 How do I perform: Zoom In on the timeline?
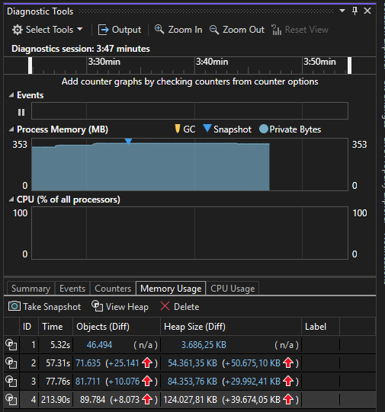point(178,30)
